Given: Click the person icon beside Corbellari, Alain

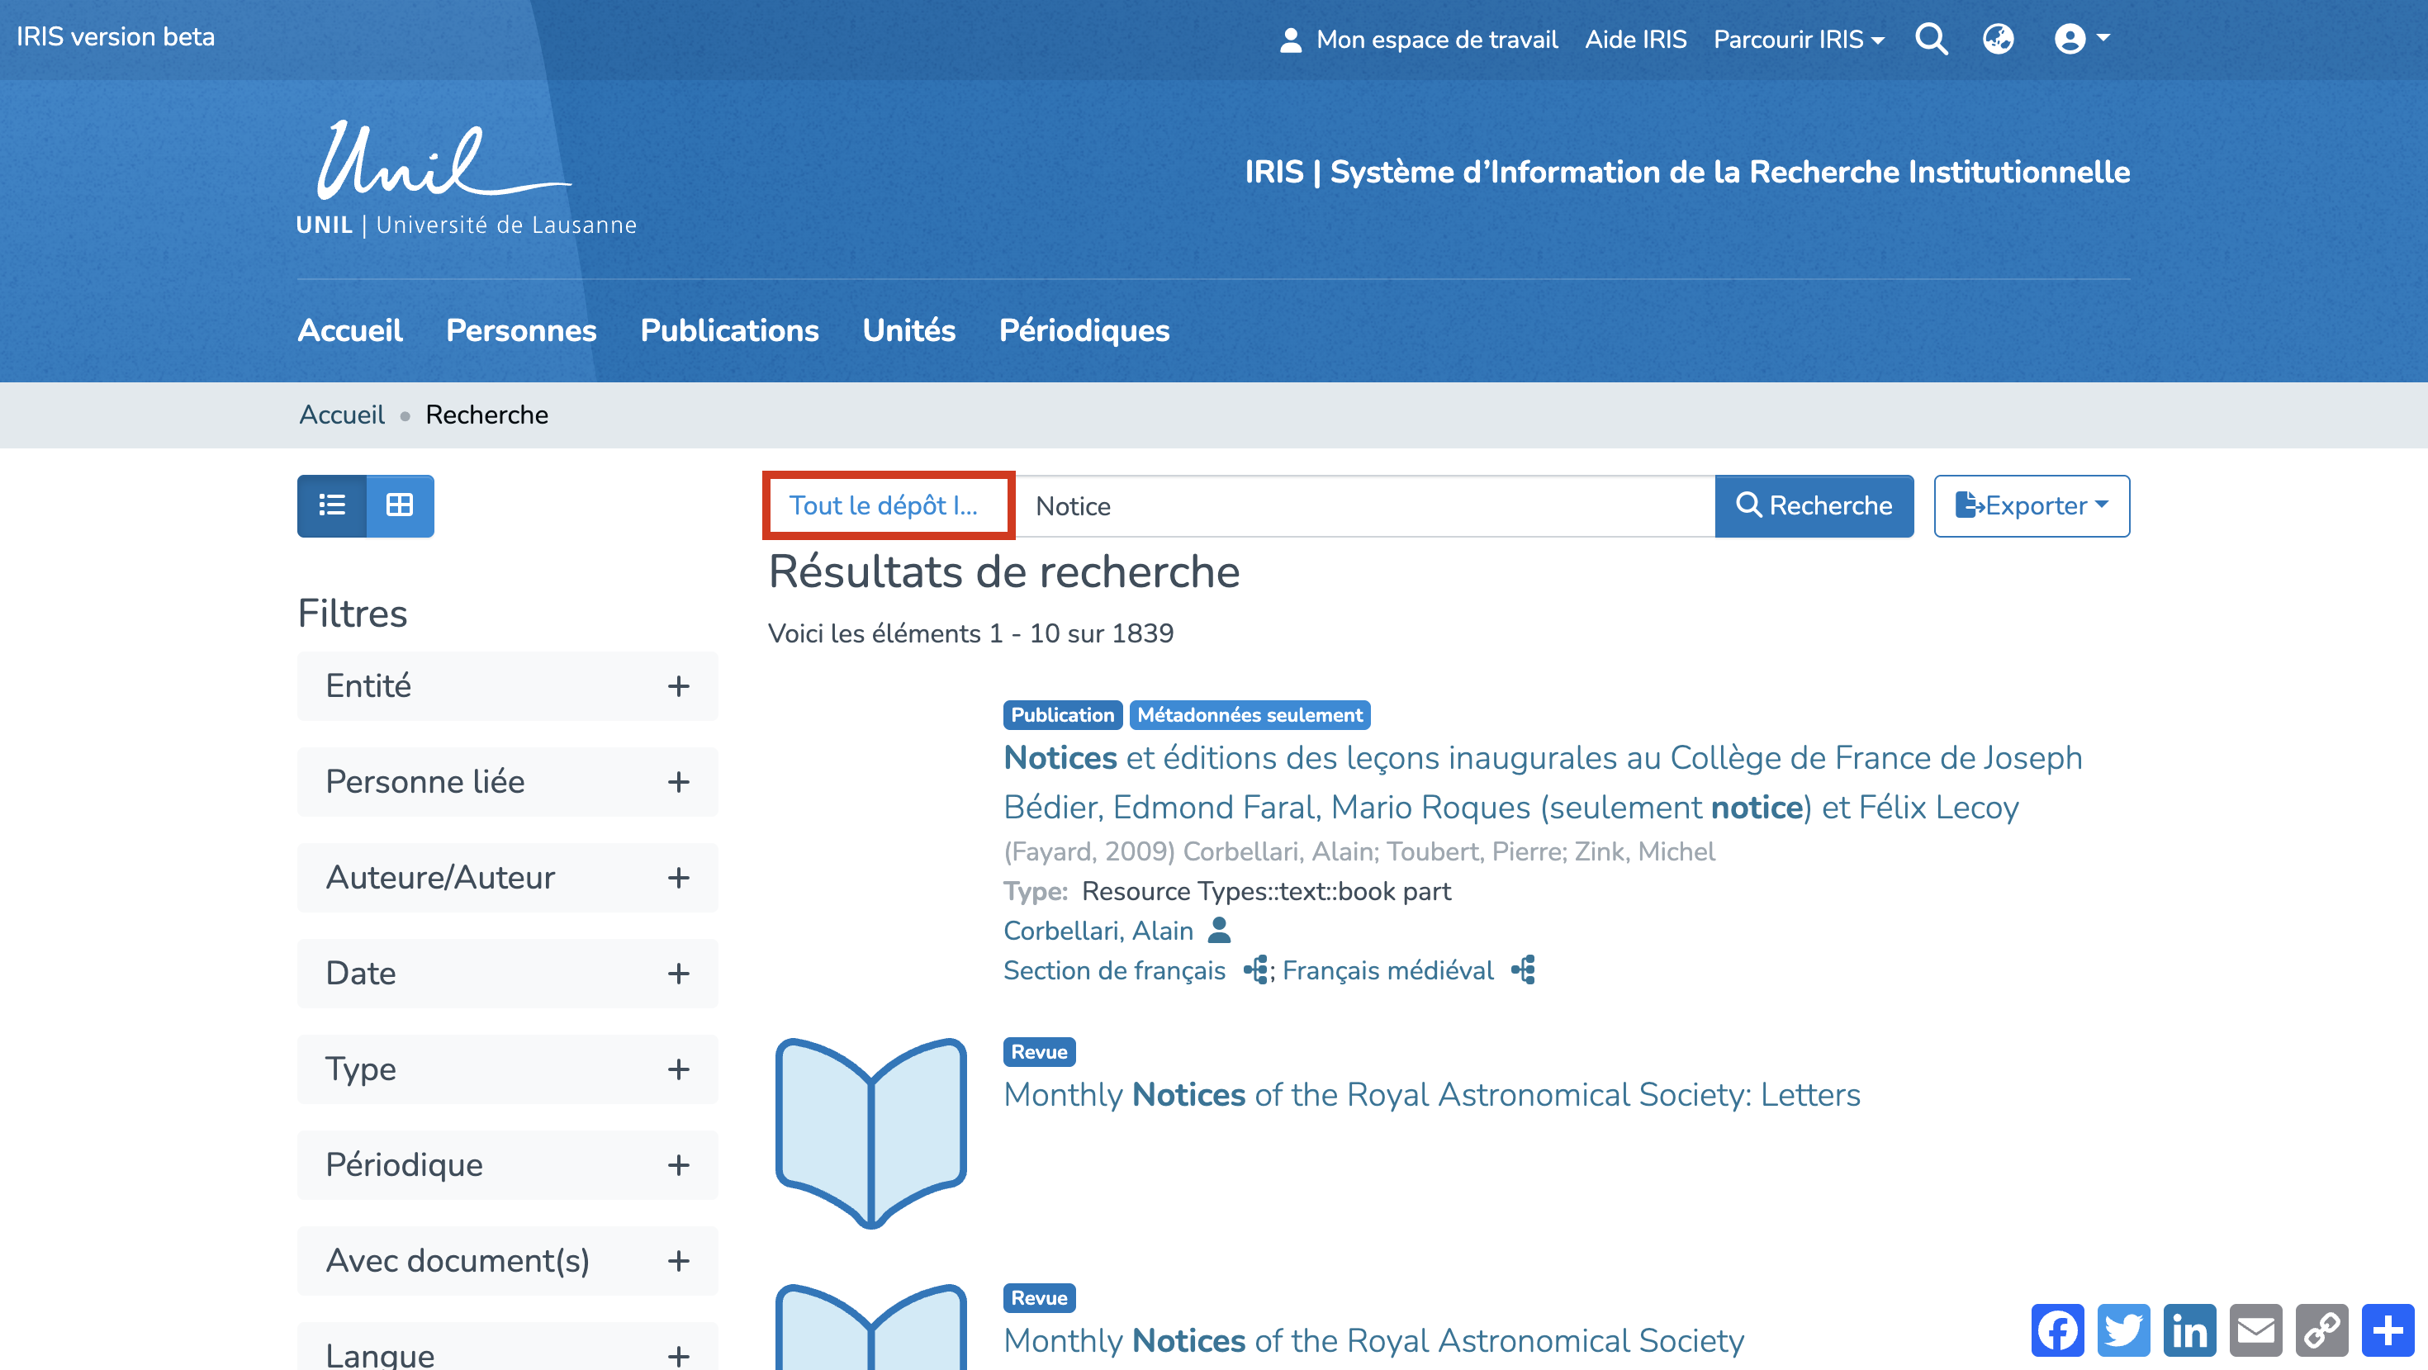Looking at the screenshot, I should coord(1219,930).
